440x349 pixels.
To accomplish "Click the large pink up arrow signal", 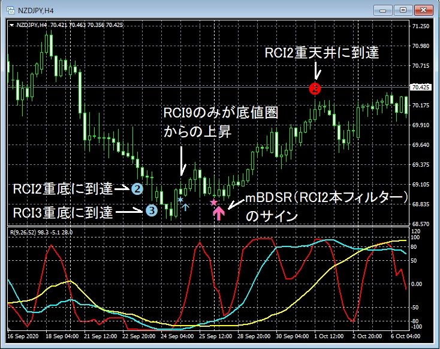I will 219,213.
